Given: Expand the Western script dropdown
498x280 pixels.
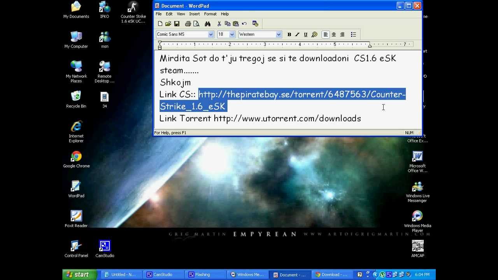Looking at the screenshot, I should [279, 35].
